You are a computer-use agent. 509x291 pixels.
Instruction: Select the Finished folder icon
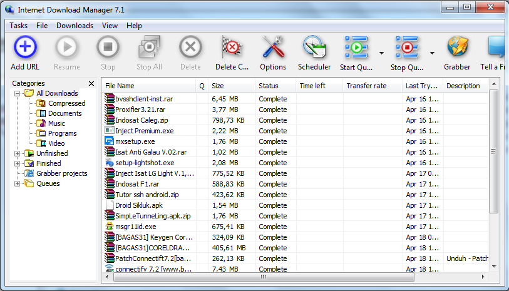pos(29,163)
